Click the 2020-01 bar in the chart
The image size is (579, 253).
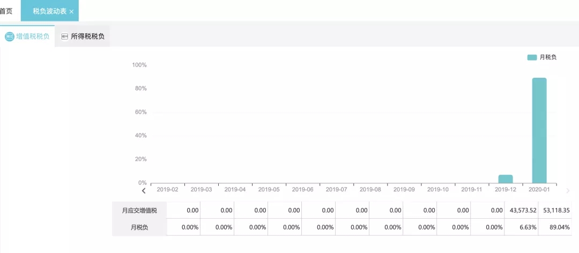(539, 131)
